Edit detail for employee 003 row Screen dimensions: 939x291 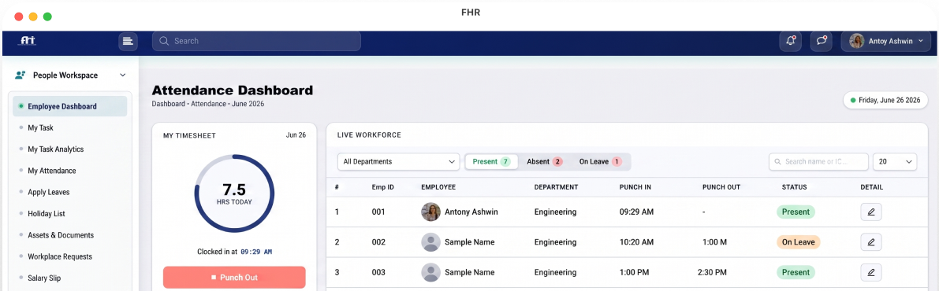(870, 272)
